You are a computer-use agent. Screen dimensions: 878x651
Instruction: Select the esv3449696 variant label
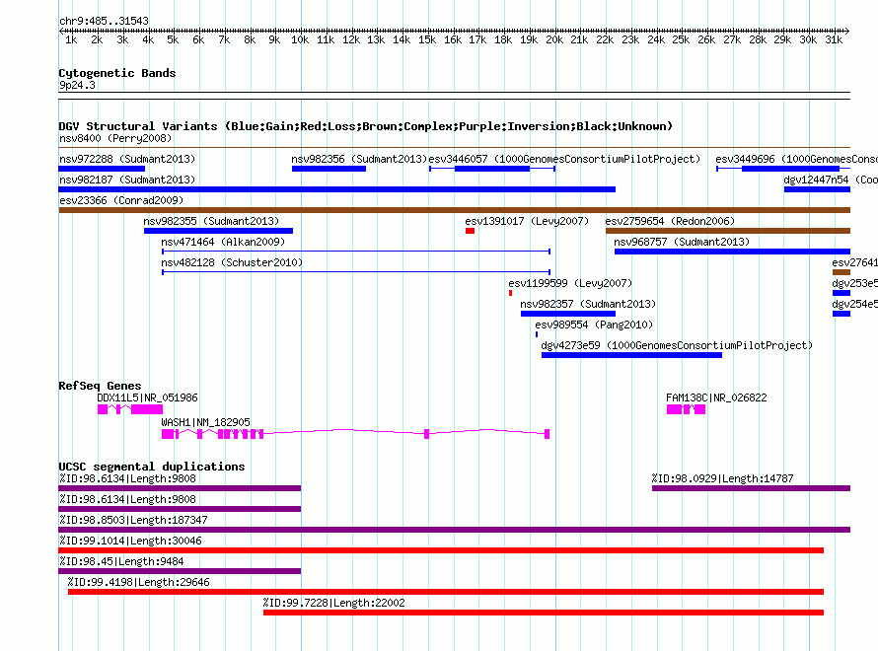pos(797,159)
